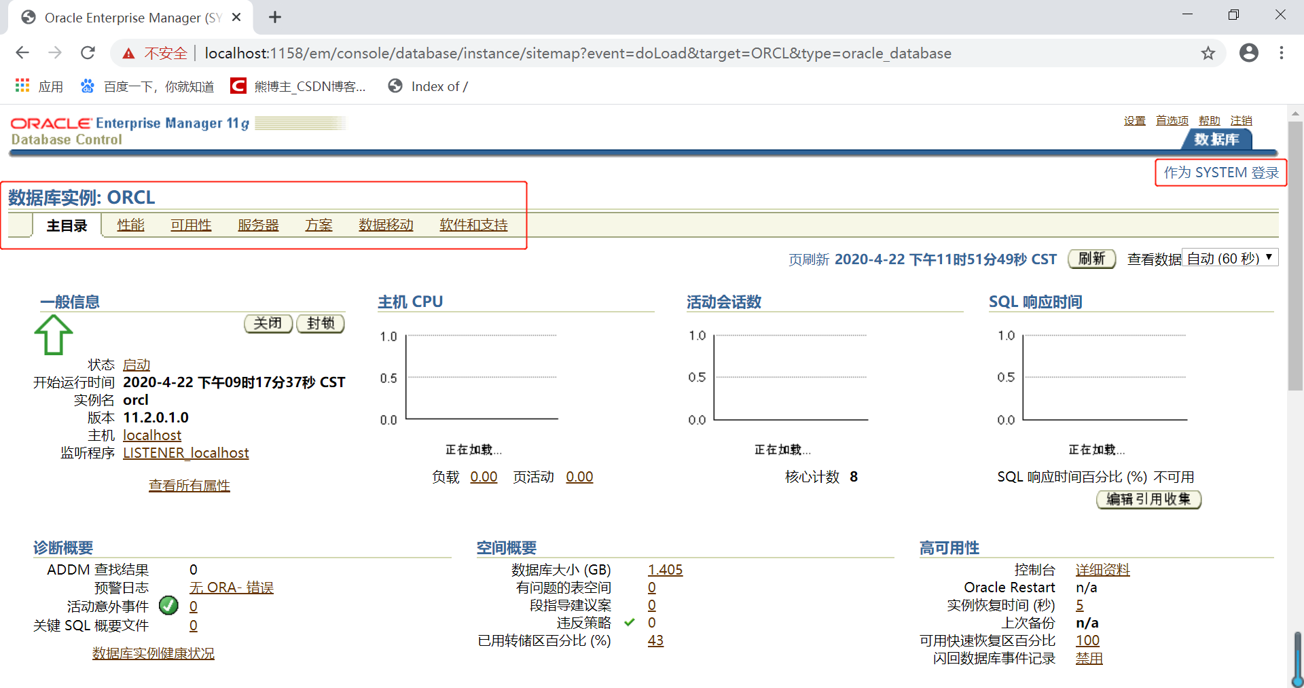Open the 百度一下 bookmark

pos(147,86)
